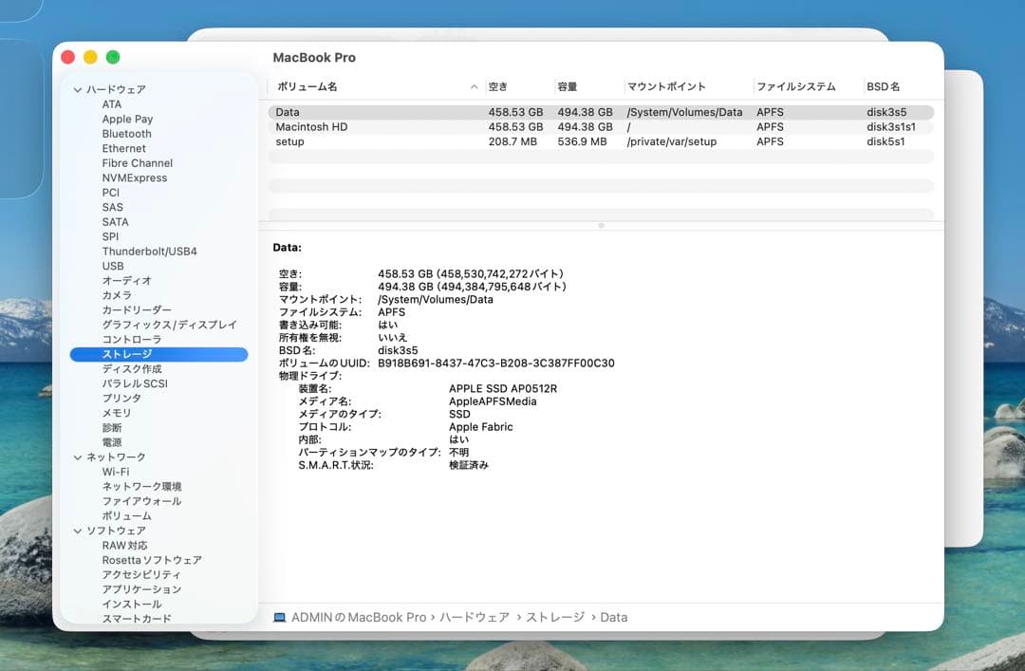1025x671 pixels.
Task: Open ネットワーク環境 details
Action: [141, 487]
